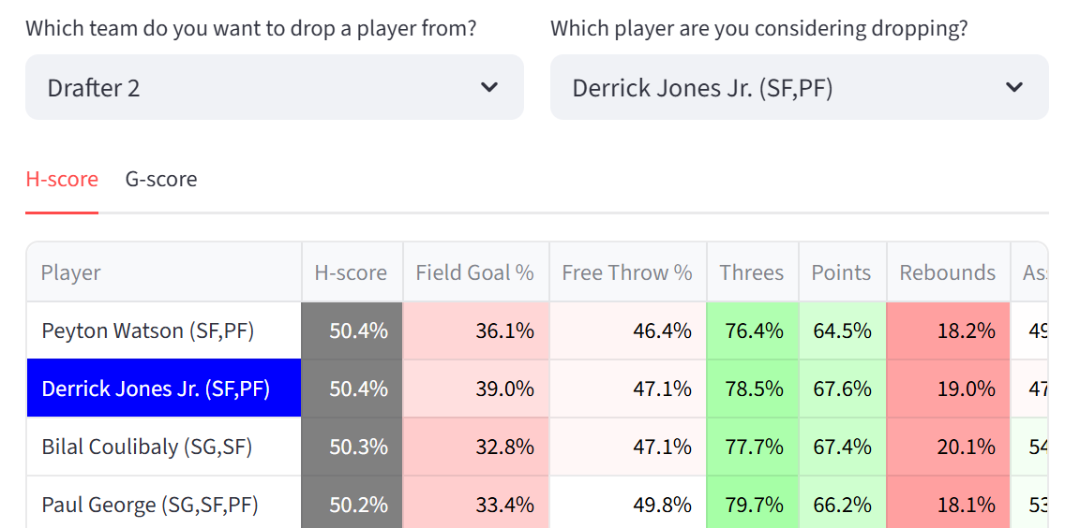Click Bilal Coulibaly's red 20.1% Rebounds cell
Screen dimensions: 1065x528
(948, 447)
